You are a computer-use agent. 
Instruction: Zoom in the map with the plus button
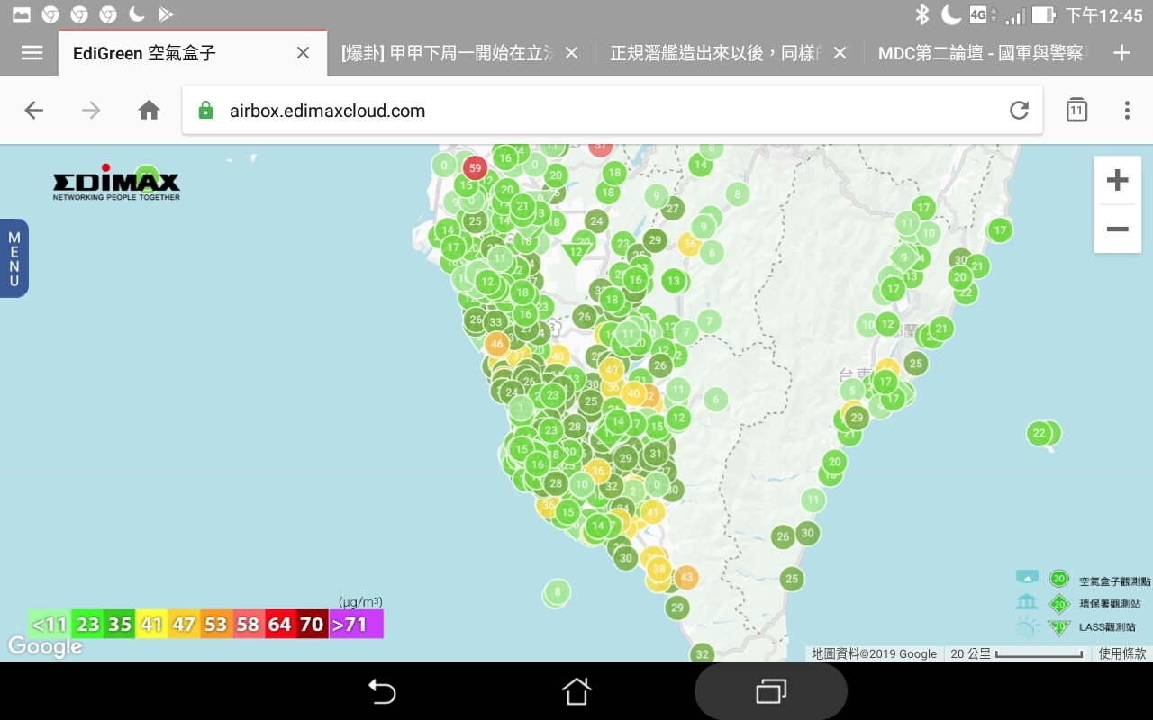(1117, 180)
